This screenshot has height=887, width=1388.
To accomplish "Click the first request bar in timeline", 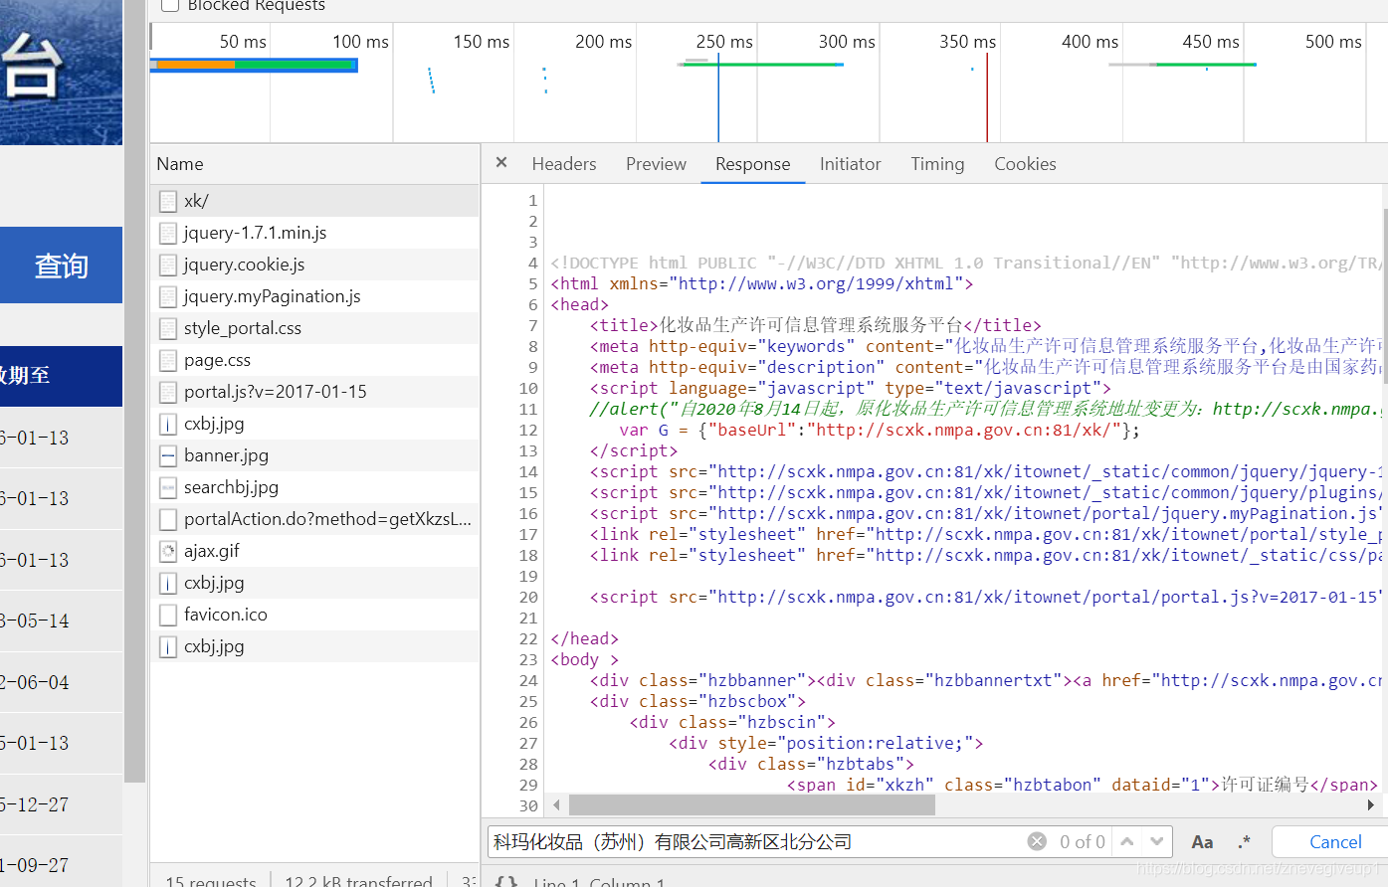I will click(x=254, y=65).
